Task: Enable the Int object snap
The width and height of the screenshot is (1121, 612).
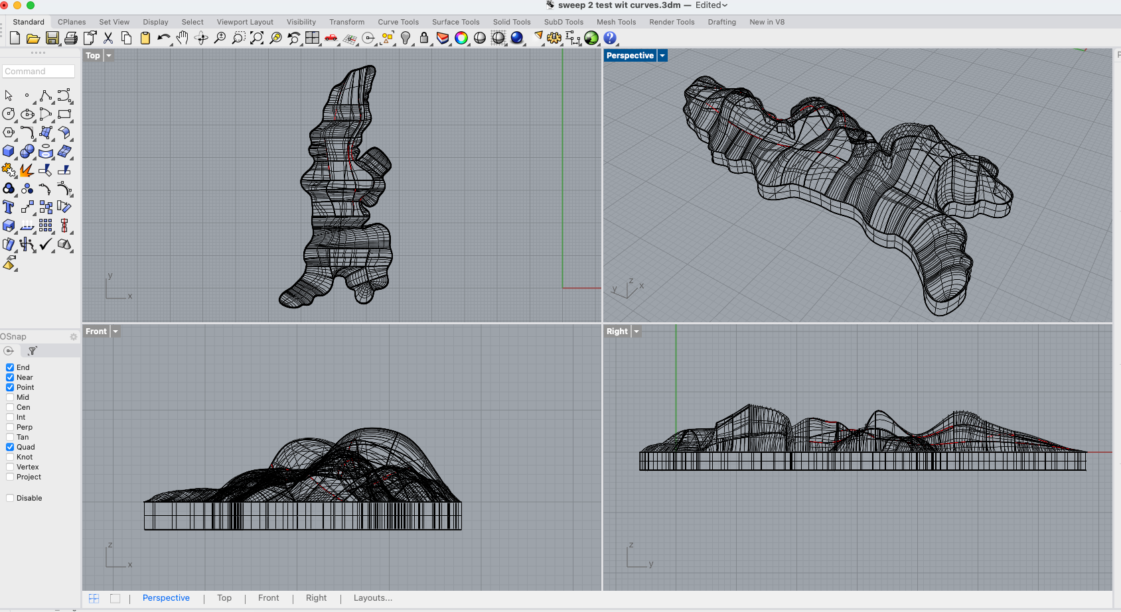Action: click(x=10, y=417)
